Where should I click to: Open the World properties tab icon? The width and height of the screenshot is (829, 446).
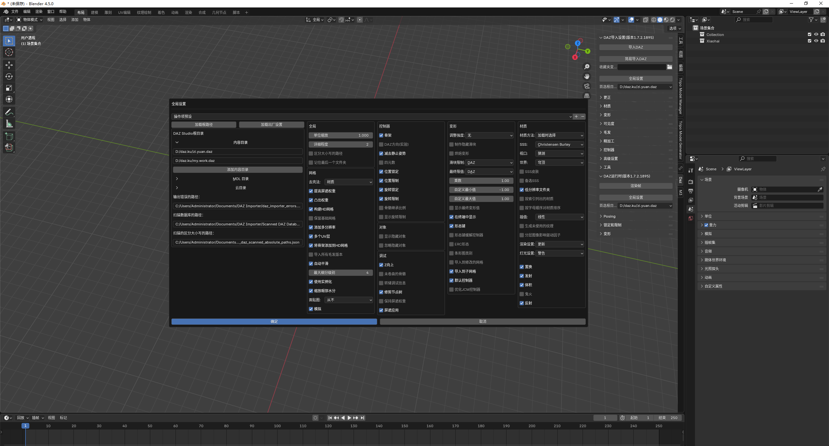691,218
